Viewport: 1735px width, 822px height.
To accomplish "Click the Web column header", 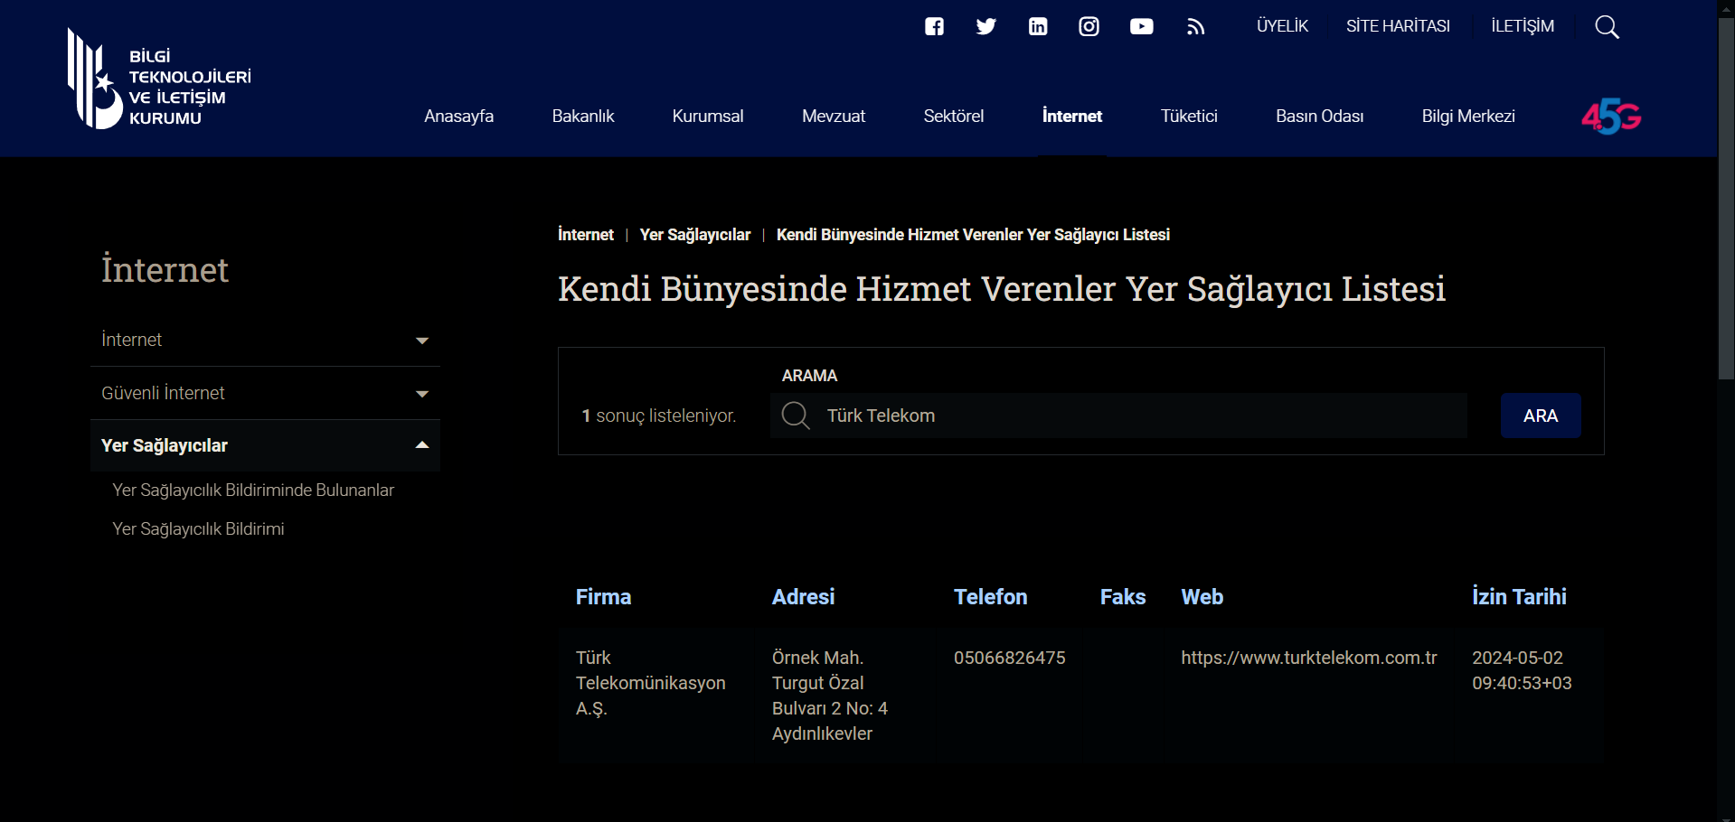I will pos(1202,597).
